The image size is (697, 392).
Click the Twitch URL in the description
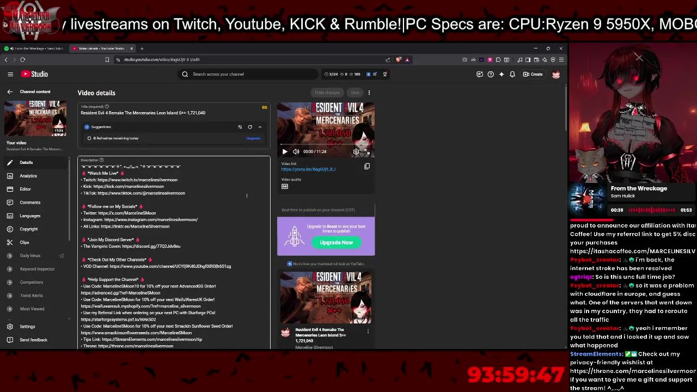pyautogui.click(x=138, y=180)
